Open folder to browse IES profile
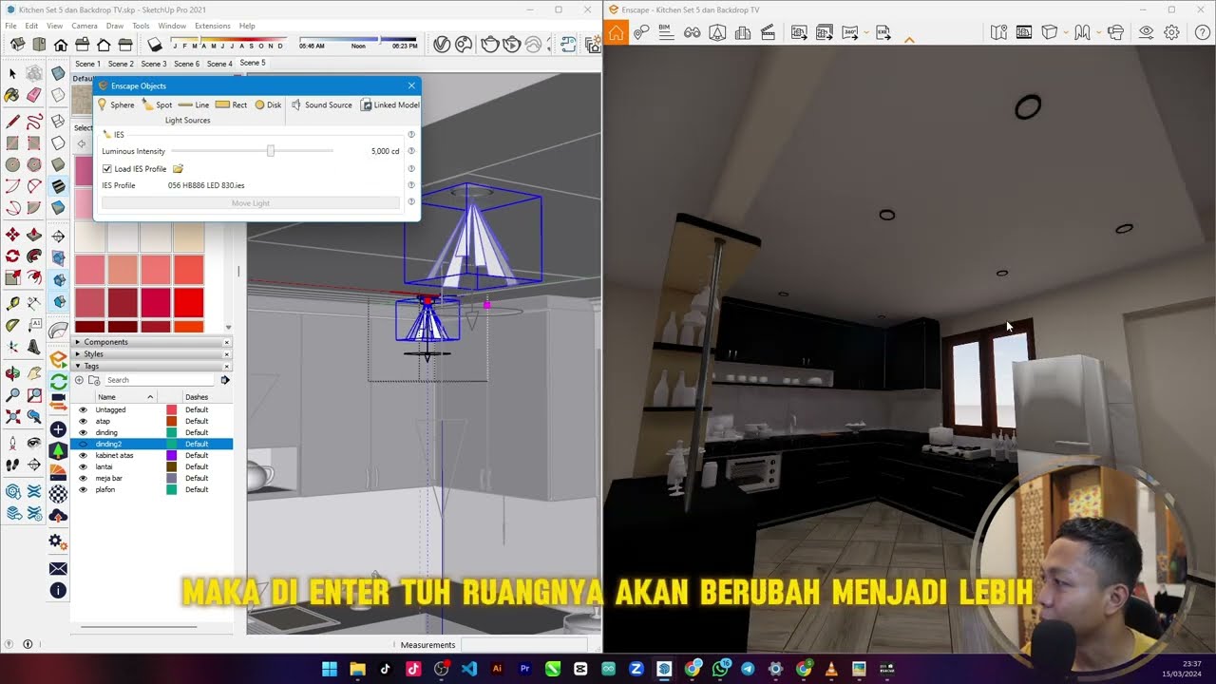The image size is (1216, 684). [x=178, y=168]
